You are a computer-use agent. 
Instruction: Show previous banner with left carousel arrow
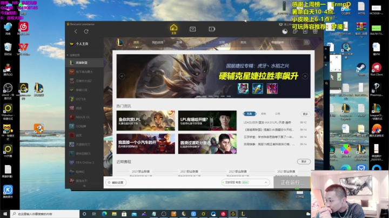click(x=122, y=76)
